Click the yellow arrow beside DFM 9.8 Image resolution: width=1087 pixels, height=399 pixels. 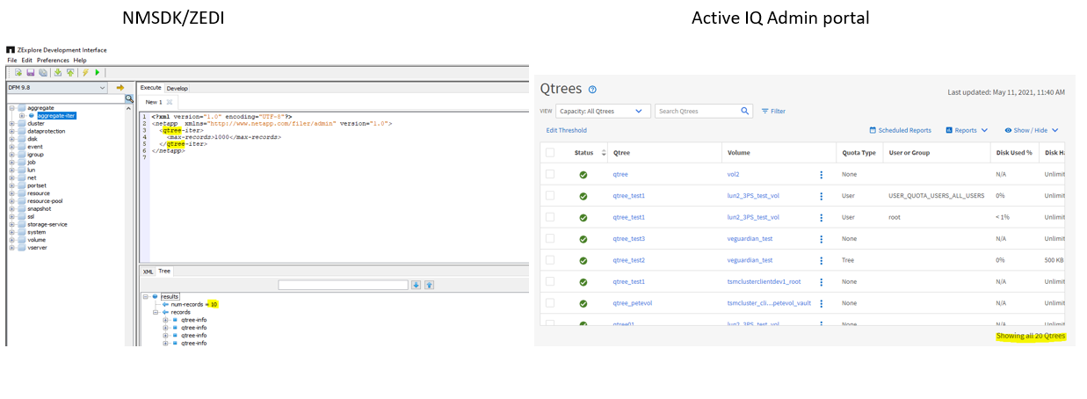pos(120,88)
